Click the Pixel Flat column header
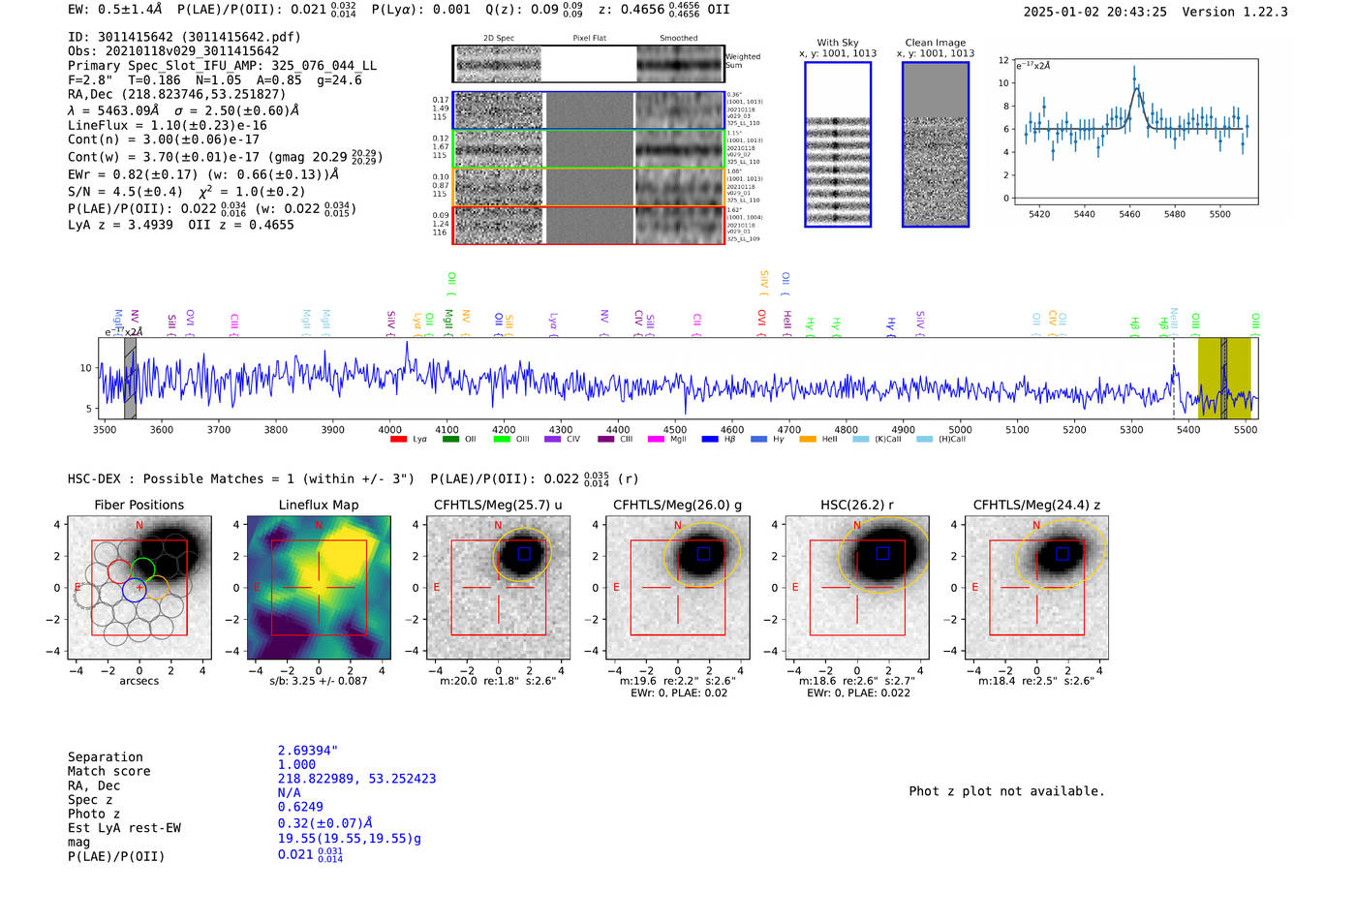The width and height of the screenshot is (1356, 923). pos(589,38)
